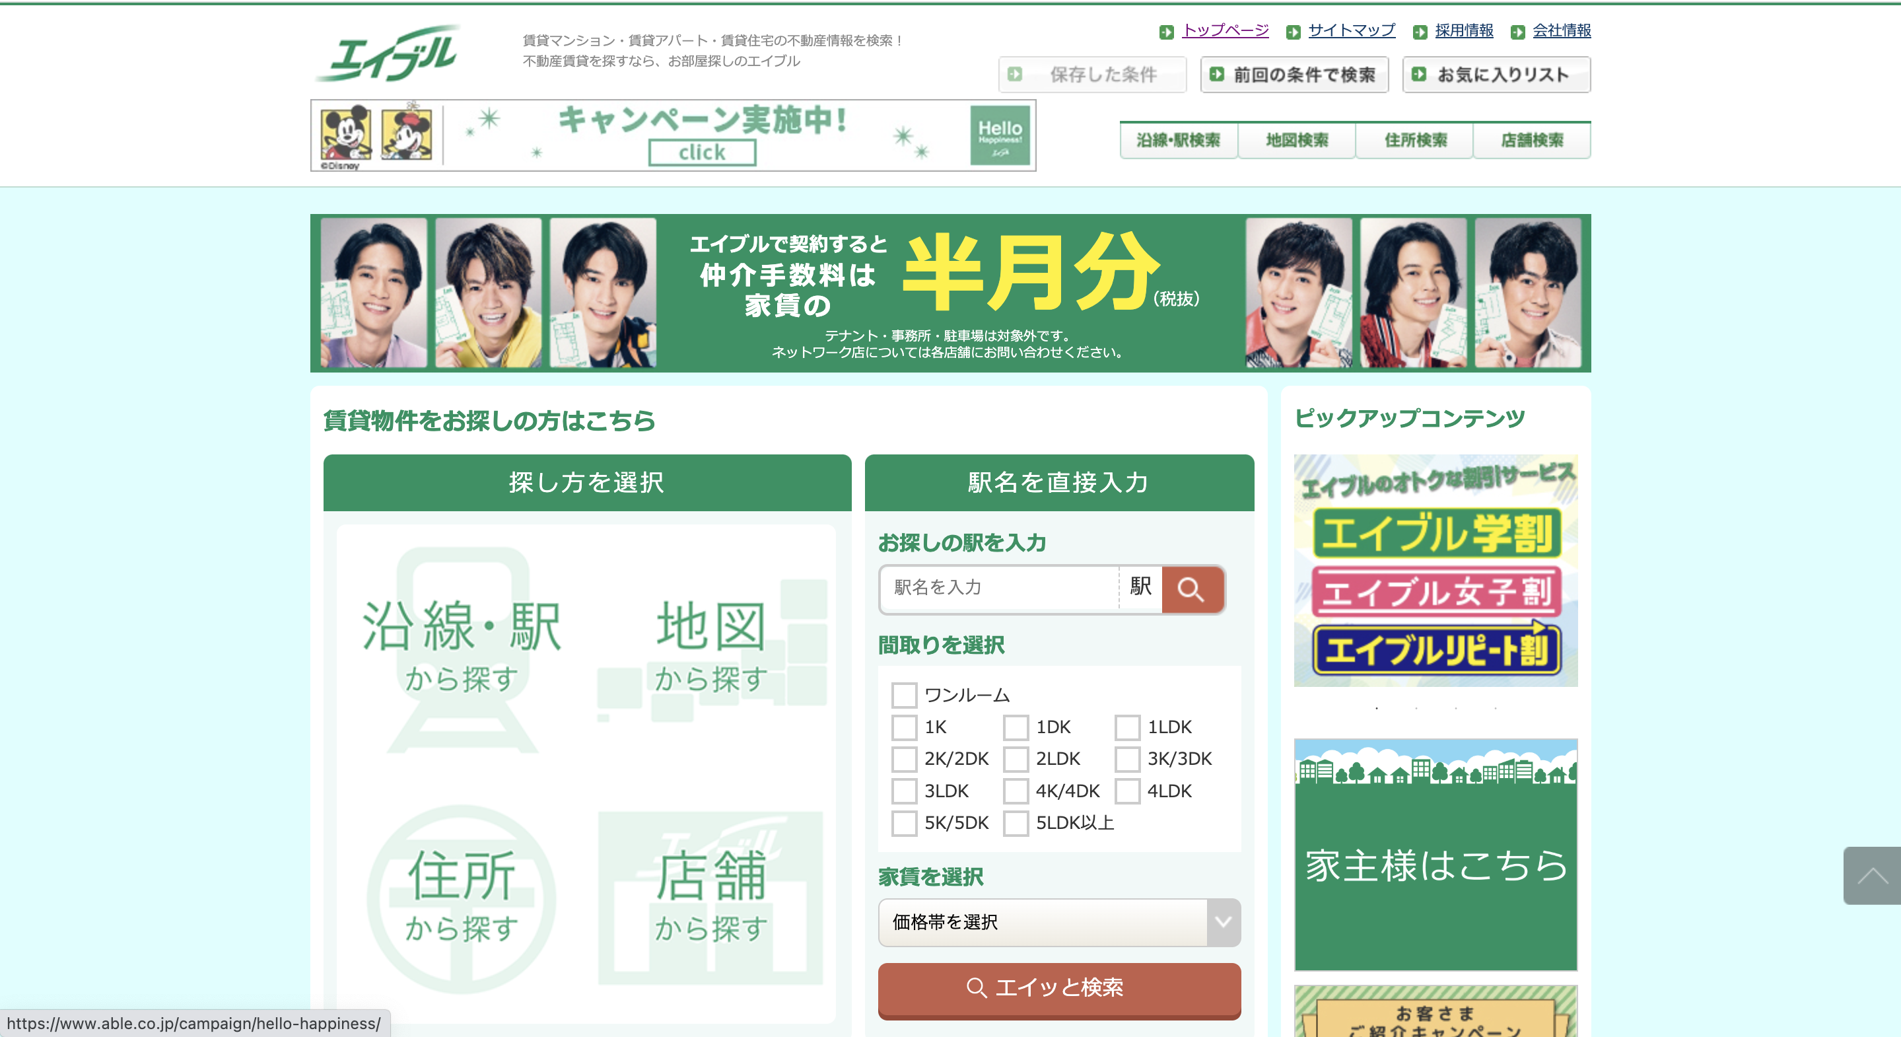Click the Minnie Mouse campaign image
Image resolution: width=1901 pixels, height=1037 pixels.
click(x=407, y=131)
